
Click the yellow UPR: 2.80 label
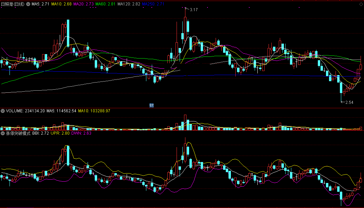(x=60, y=133)
